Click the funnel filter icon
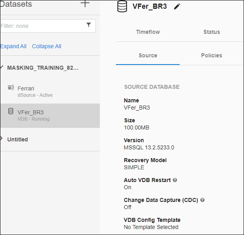 click(89, 25)
